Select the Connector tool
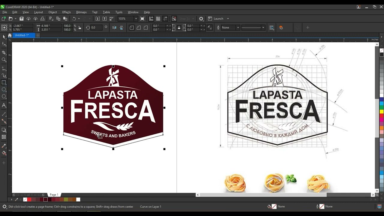384x216 pixels. pyautogui.click(x=4, y=121)
